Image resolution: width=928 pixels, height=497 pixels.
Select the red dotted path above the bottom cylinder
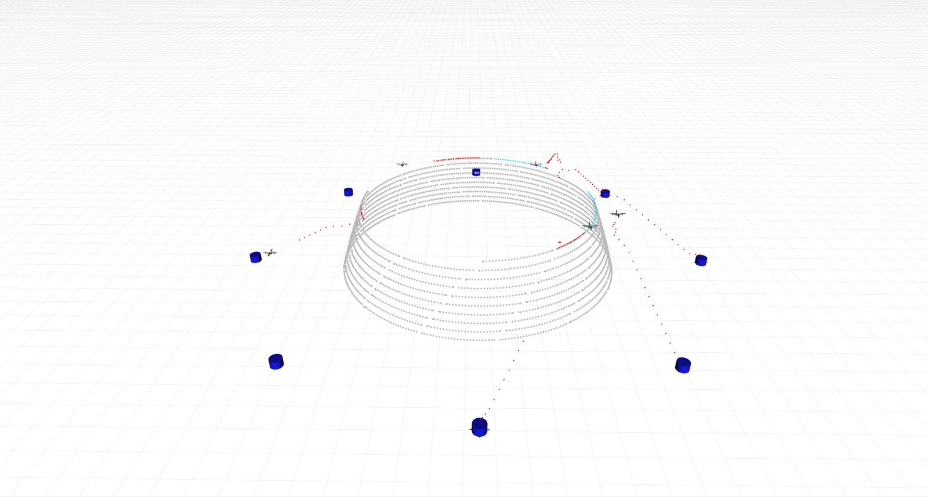[x=503, y=379]
